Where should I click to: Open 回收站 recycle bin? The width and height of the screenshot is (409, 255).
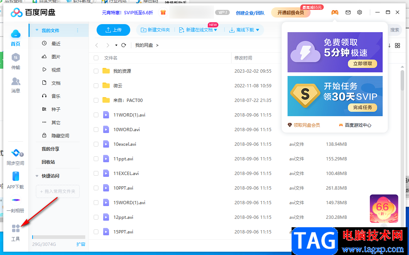tap(48, 162)
